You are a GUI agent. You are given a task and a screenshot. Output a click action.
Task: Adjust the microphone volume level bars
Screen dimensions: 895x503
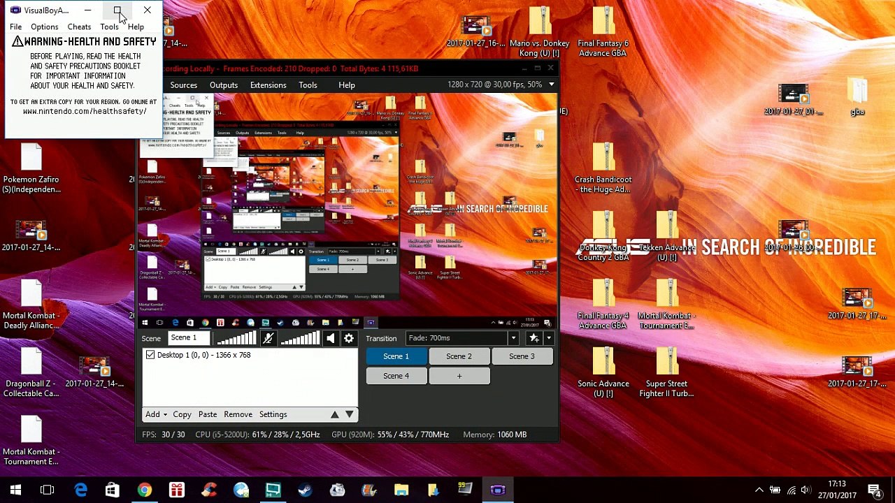coord(236,338)
